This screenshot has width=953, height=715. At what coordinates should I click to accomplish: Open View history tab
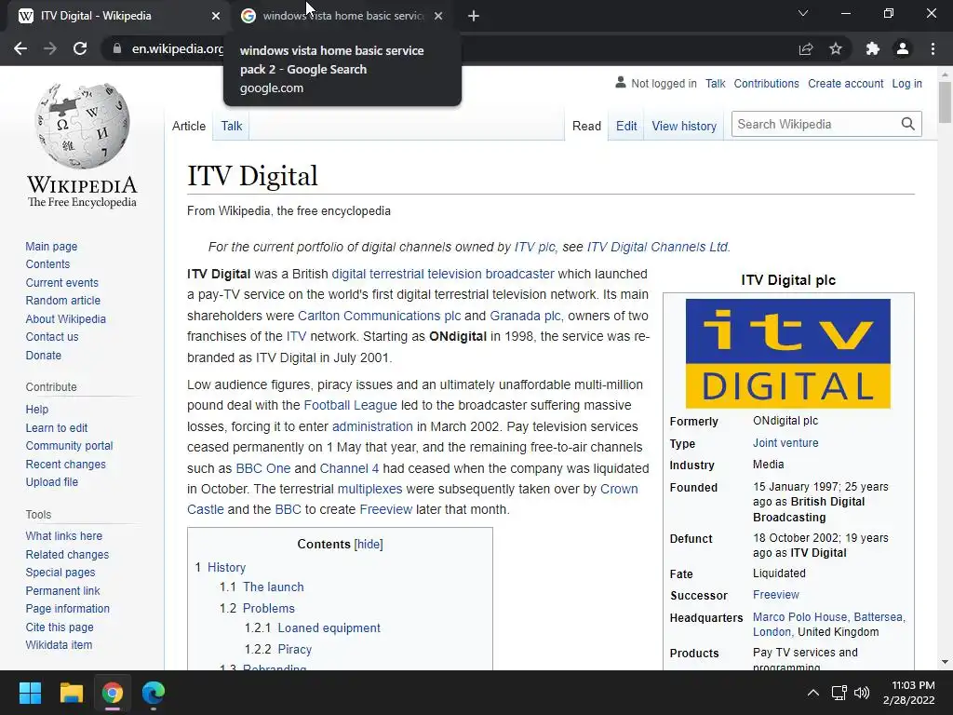click(x=684, y=126)
